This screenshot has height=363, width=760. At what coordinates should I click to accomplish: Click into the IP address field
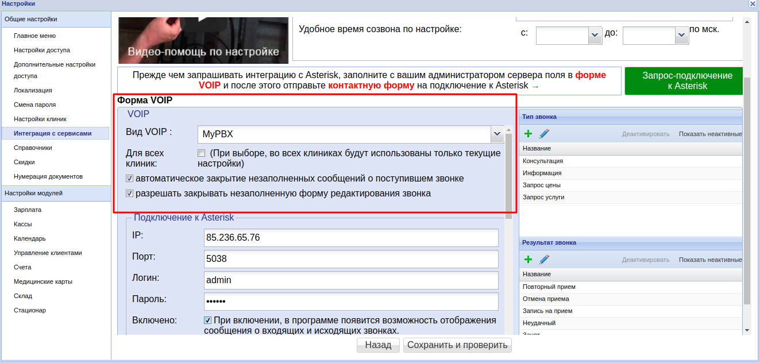(350, 237)
